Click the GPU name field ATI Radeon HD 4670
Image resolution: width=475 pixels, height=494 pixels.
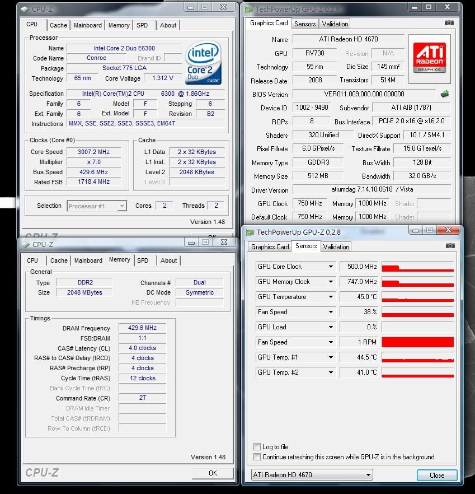pyautogui.click(x=349, y=39)
